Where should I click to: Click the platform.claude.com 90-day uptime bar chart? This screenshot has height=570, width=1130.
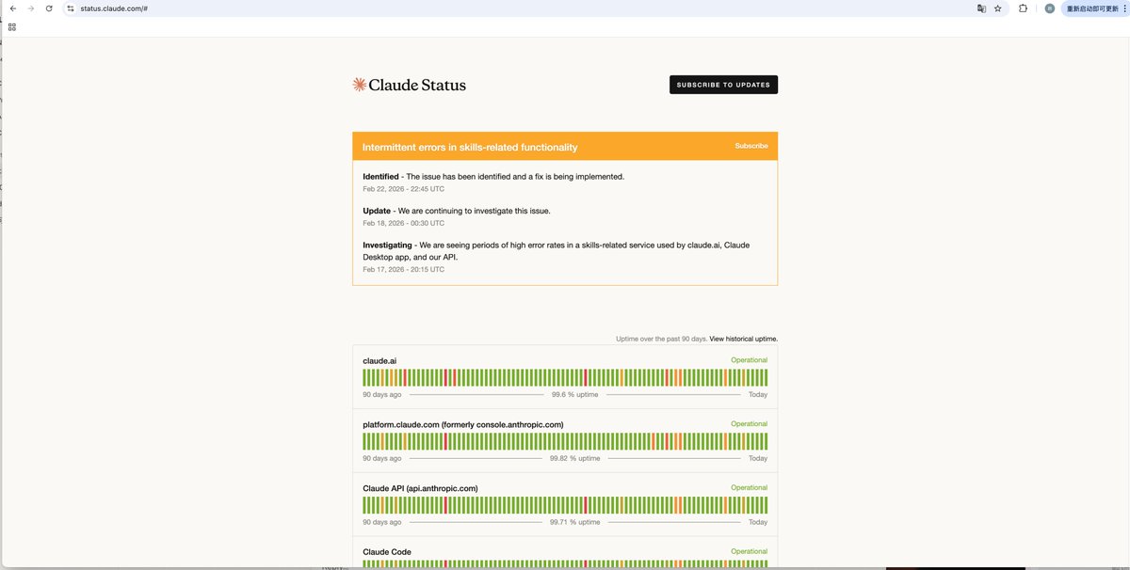(x=565, y=441)
